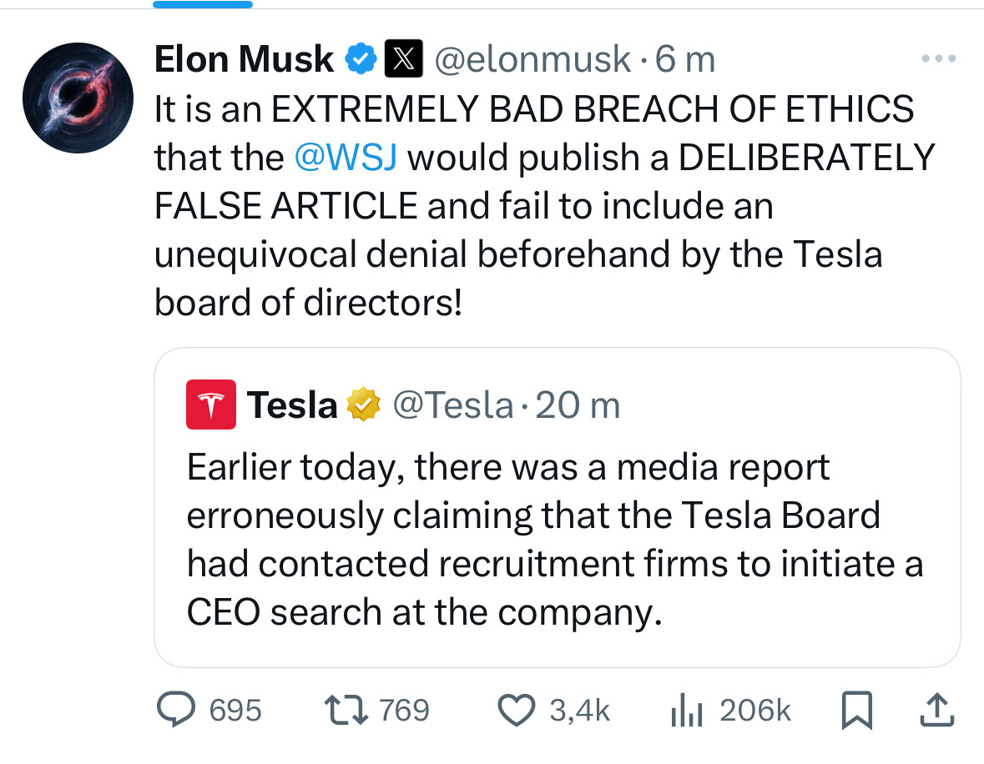Bookmark this post

pyautogui.click(x=856, y=710)
